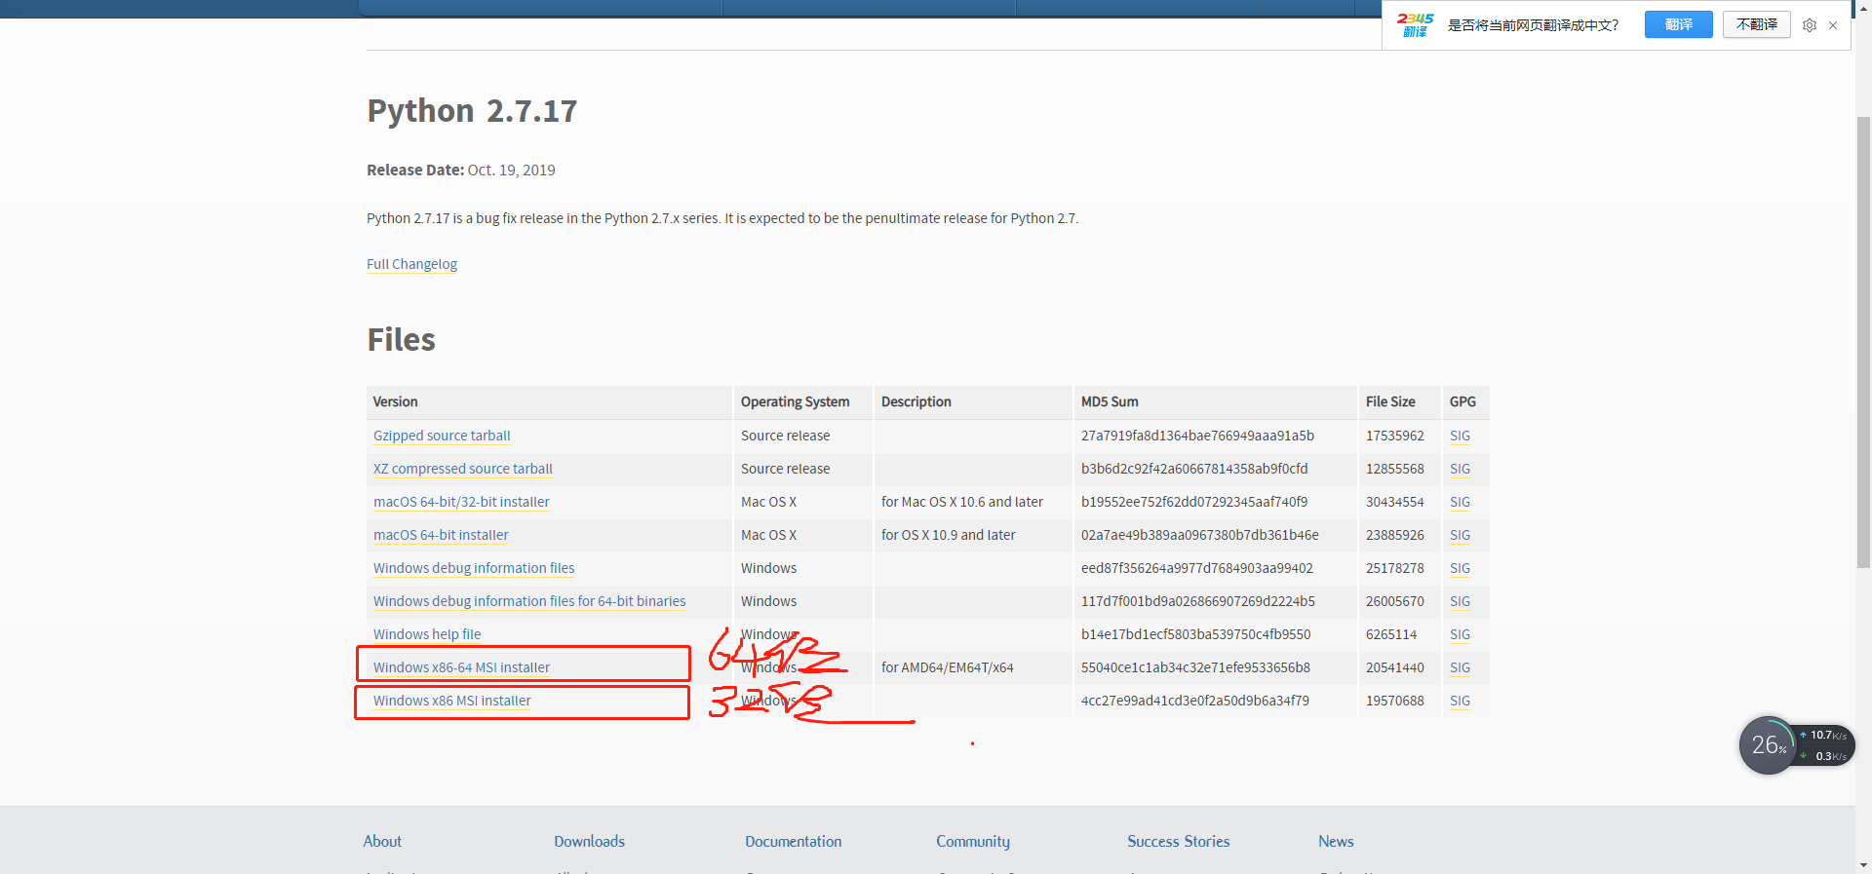
Task: Open SIG for macOS 64-bit/32-bit installer
Action: pyautogui.click(x=1460, y=502)
